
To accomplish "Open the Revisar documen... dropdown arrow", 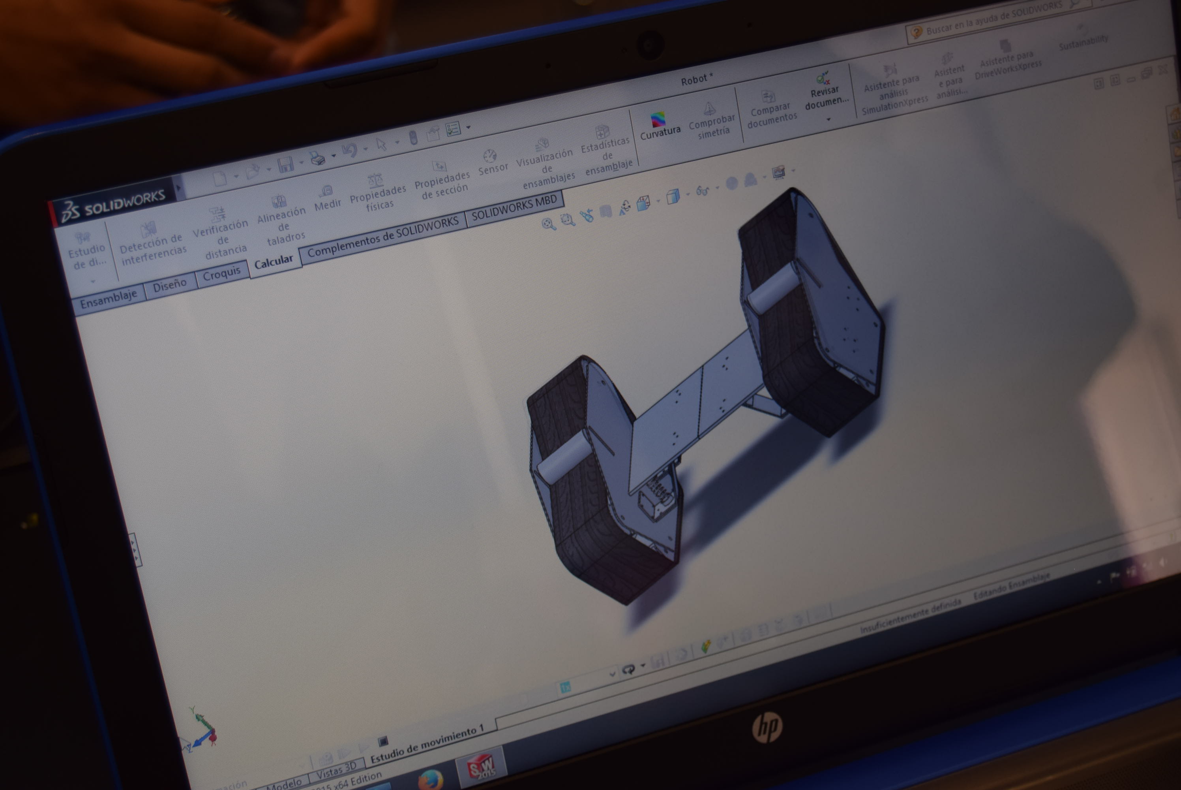I will 828,119.
